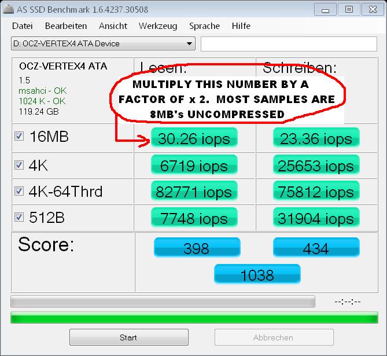The image size is (387, 356).
Task: Click the 119.24 GB capacity text
Action: (x=39, y=112)
